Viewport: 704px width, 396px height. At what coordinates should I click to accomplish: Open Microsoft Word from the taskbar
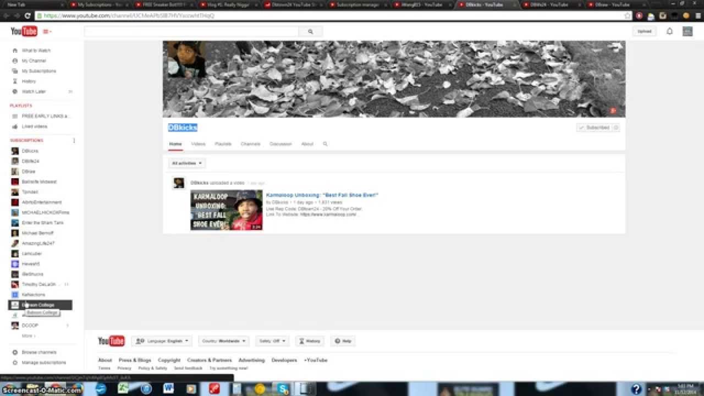point(168,389)
